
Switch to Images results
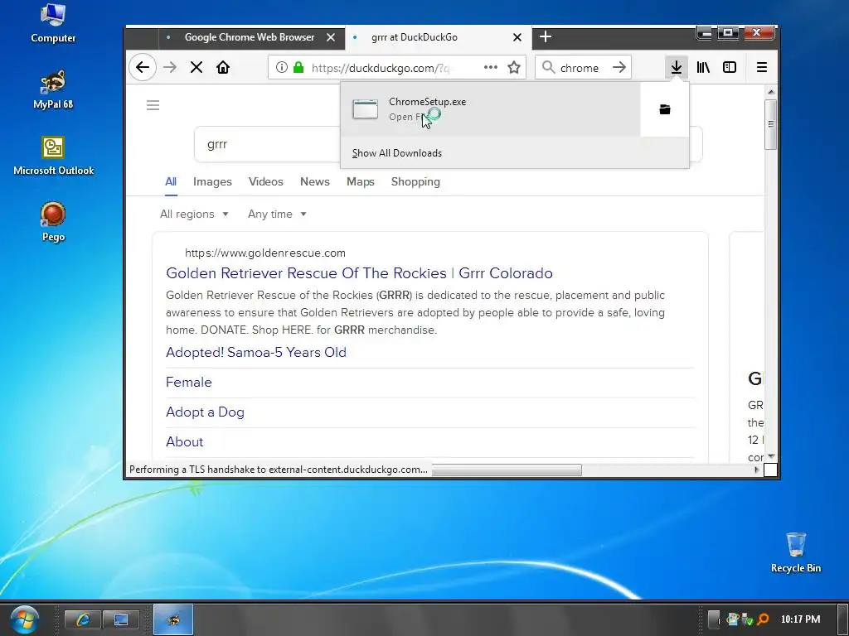tap(212, 181)
